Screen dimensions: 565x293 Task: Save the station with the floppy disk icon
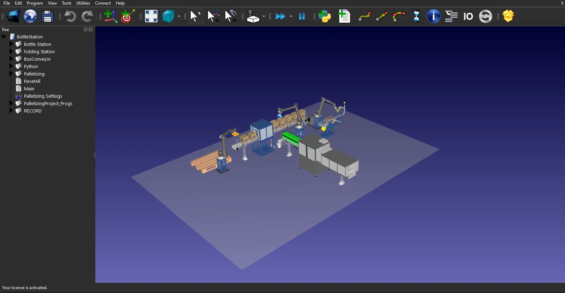tap(47, 16)
